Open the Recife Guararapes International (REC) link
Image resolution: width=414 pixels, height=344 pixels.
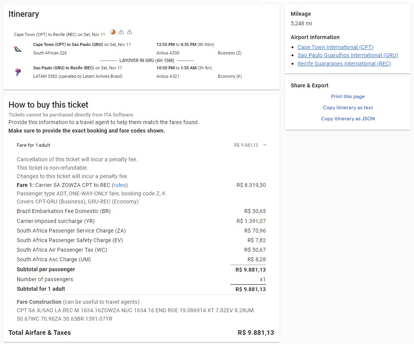pyautogui.click(x=344, y=64)
